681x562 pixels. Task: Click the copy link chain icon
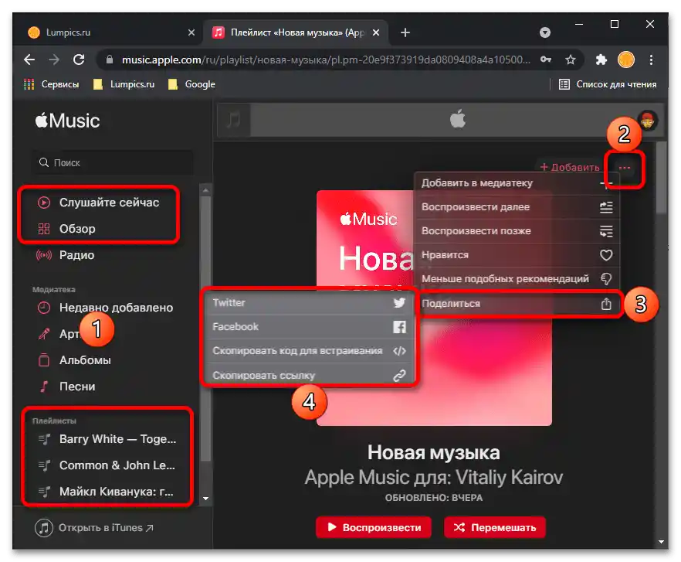[x=399, y=376]
